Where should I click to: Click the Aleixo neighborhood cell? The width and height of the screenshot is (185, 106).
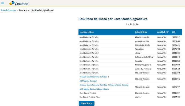point(138,53)
